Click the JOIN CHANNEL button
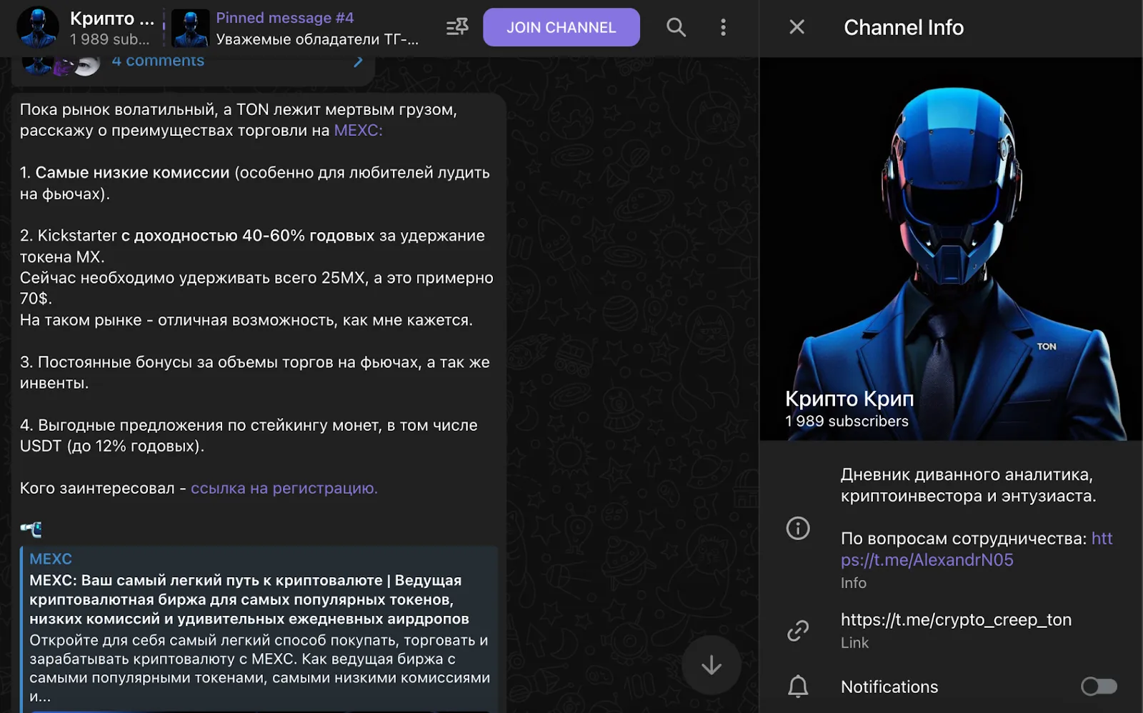The height and width of the screenshot is (713, 1143). tap(561, 27)
